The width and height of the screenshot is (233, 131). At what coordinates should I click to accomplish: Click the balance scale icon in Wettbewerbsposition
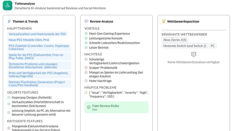194,54
